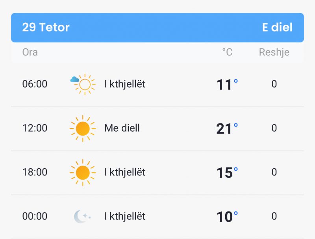Tap the Ora column header
This screenshot has height=239, width=315.
(x=30, y=52)
